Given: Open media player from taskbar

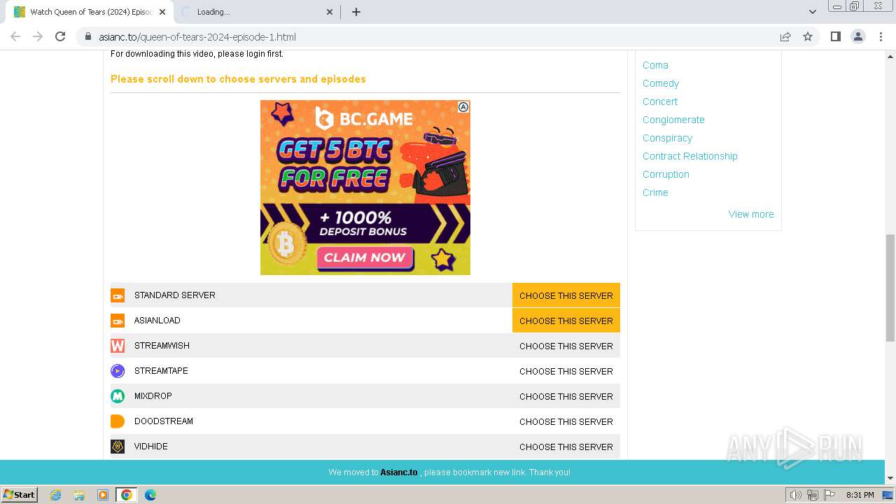Looking at the screenshot, I should pos(103,495).
